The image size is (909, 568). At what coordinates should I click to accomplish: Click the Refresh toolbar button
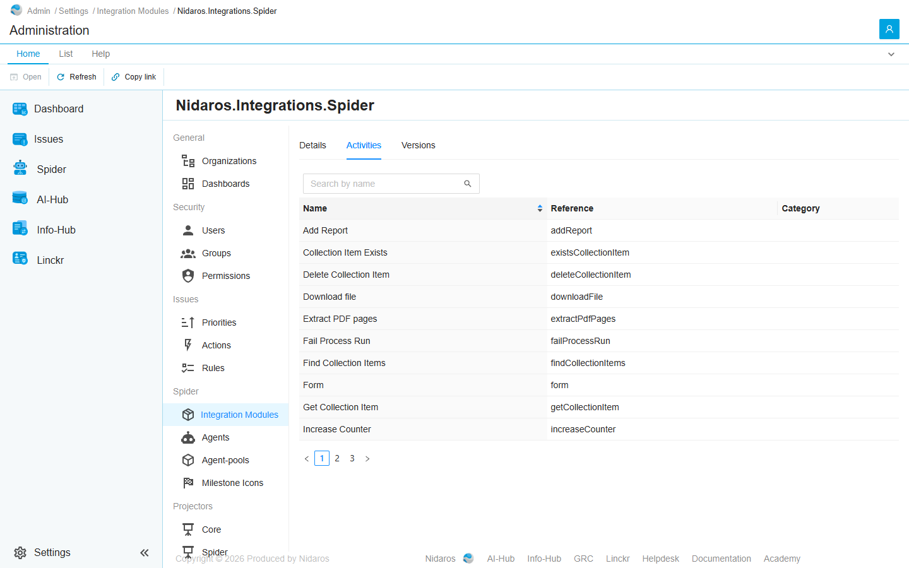(x=76, y=77)
